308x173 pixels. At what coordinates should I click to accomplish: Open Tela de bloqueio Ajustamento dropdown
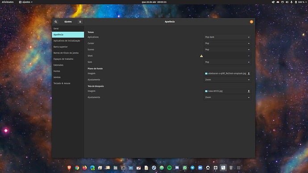pyautogui.click(x=227, y=97)
